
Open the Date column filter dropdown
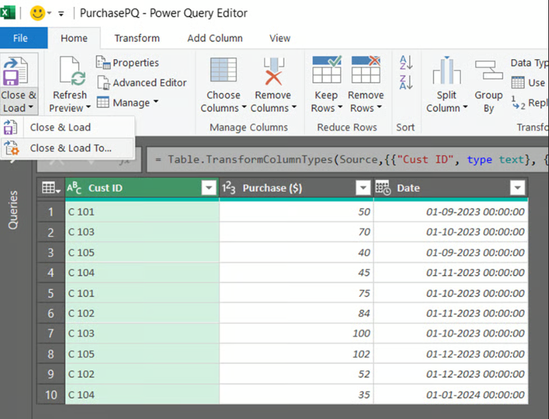coord(517,188)
